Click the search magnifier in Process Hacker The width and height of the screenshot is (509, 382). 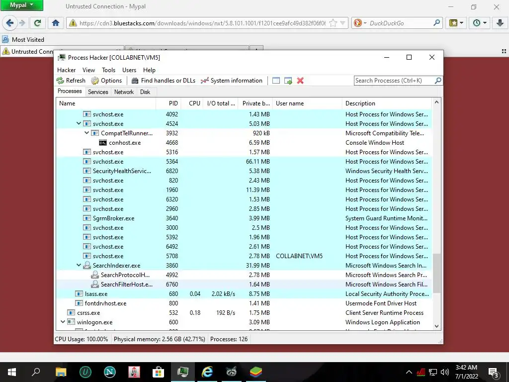pos(437,81)
